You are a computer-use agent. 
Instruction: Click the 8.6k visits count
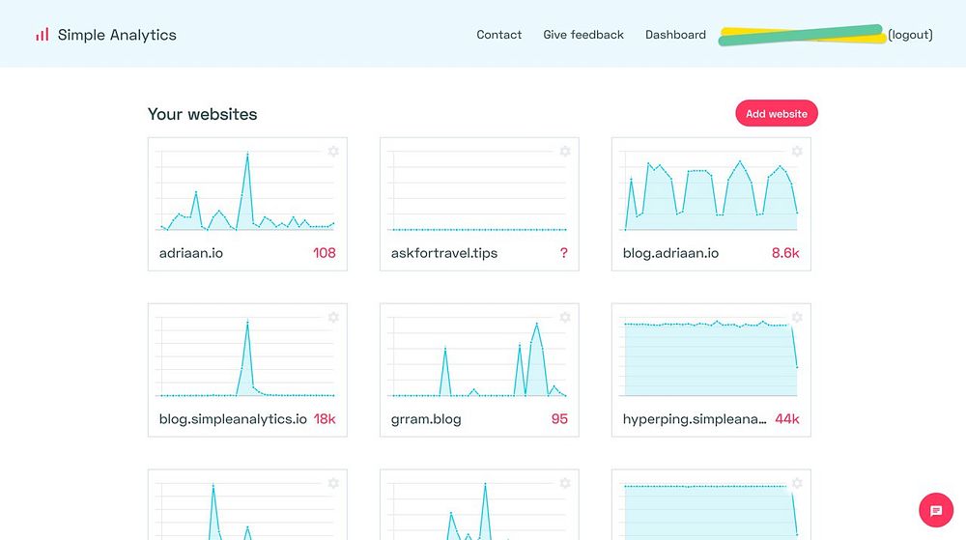click(785, 253)
